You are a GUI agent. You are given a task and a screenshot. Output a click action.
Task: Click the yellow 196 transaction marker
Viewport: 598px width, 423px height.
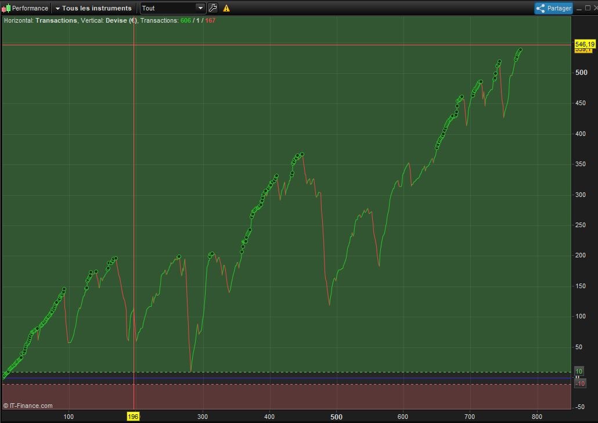coord(133,416)
